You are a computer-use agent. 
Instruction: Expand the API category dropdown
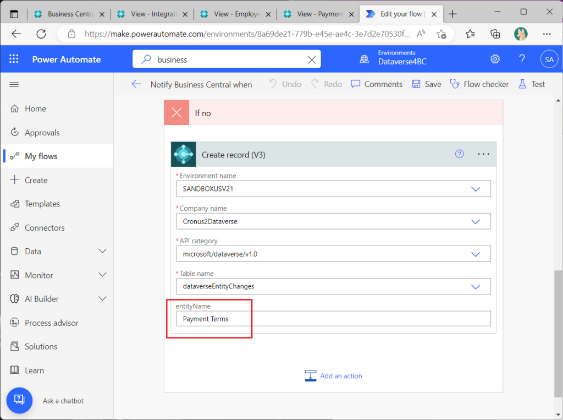pos(476,254)
